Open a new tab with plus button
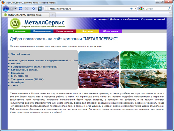Image resolution: width=174 pixels, height=131 pixels. click(53, 15)
